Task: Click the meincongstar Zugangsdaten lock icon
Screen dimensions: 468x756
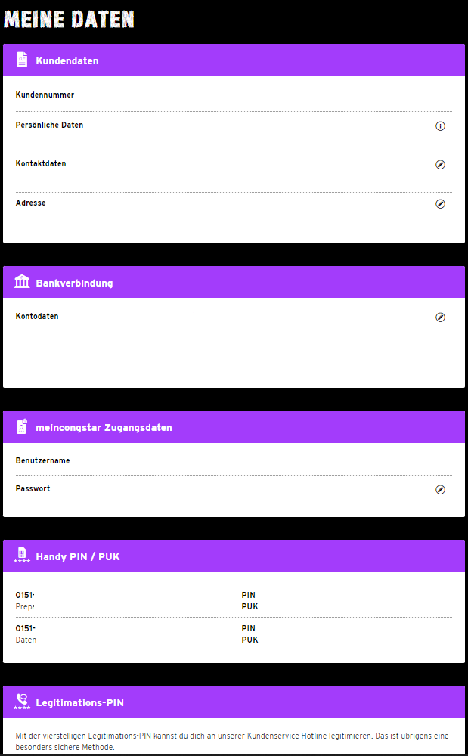Action: 22,427
